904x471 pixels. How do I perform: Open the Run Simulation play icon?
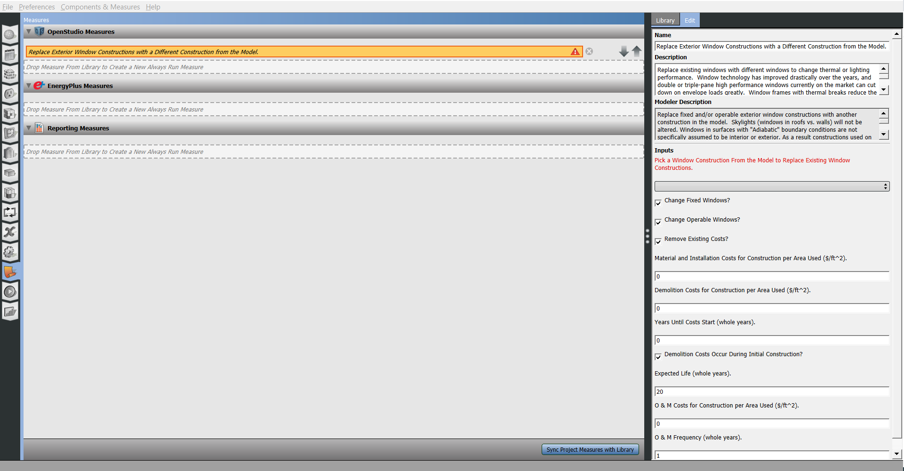point(10,292)
